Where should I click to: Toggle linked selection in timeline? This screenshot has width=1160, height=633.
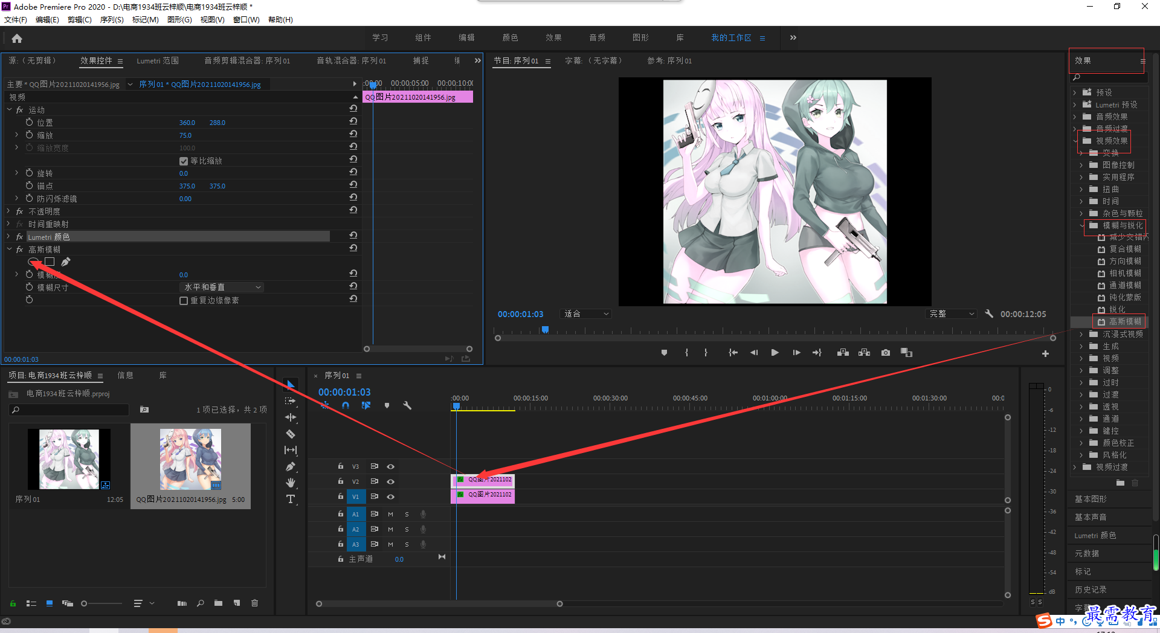(366, 406)
